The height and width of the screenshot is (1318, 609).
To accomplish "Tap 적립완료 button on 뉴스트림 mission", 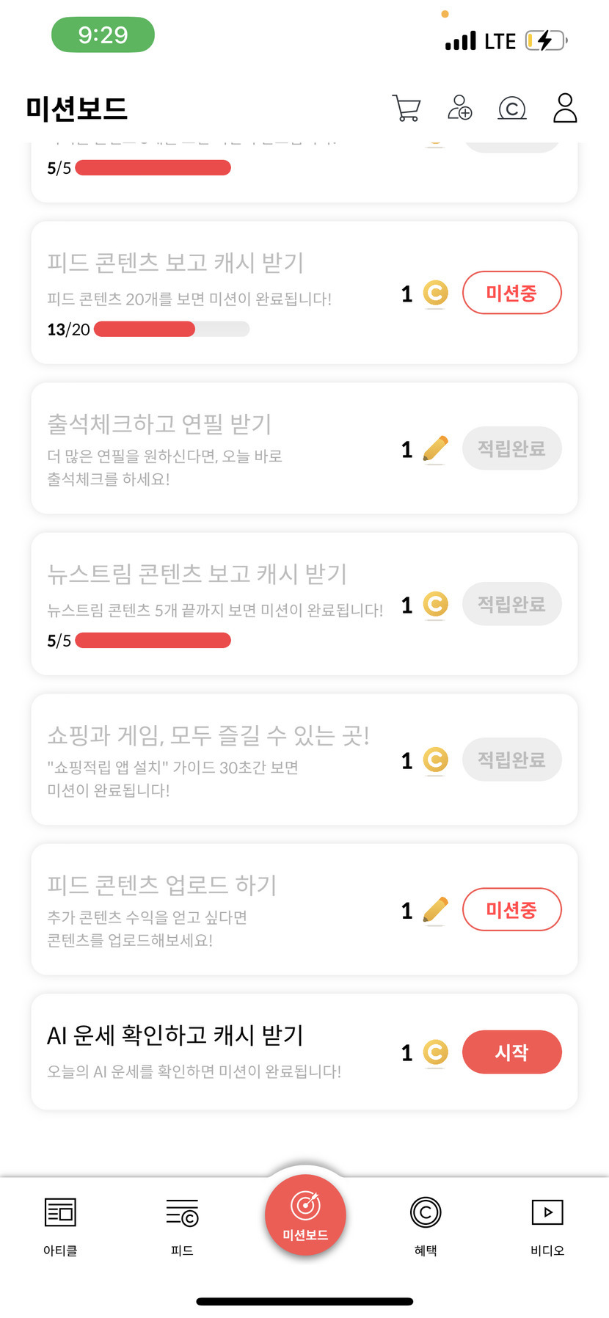I will [511, 604].
